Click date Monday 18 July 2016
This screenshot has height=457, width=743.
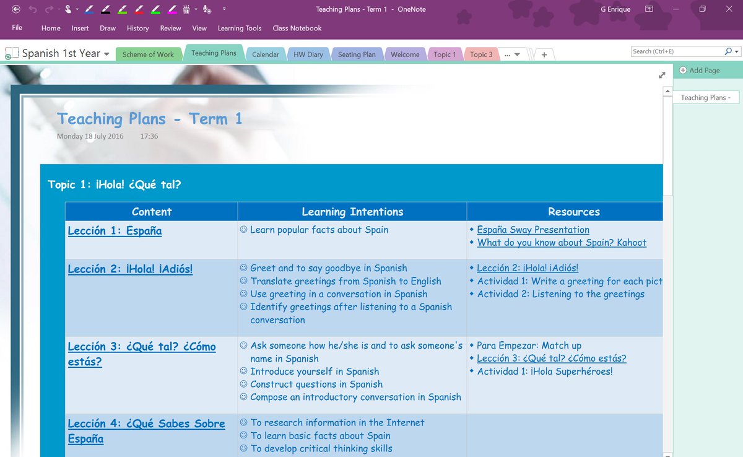coord(90,136)
